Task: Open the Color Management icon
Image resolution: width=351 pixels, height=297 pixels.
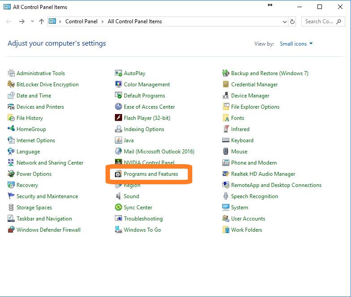Action: [x=118, y=84]
